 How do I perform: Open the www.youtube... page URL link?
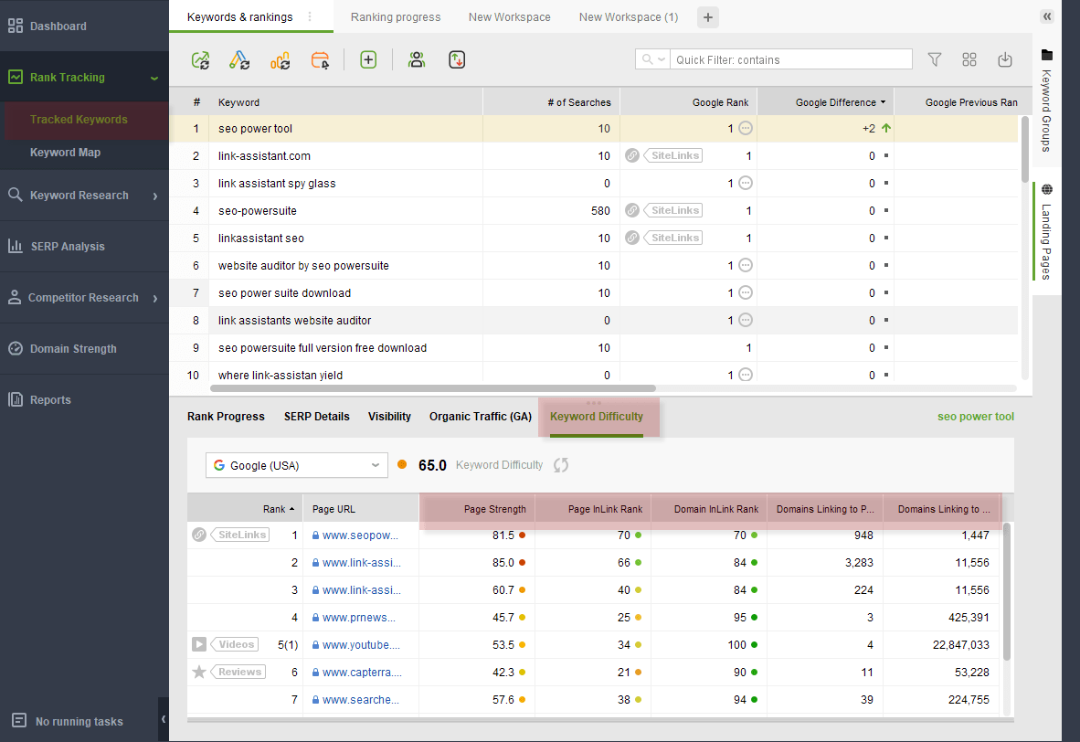tap(361, 645)
